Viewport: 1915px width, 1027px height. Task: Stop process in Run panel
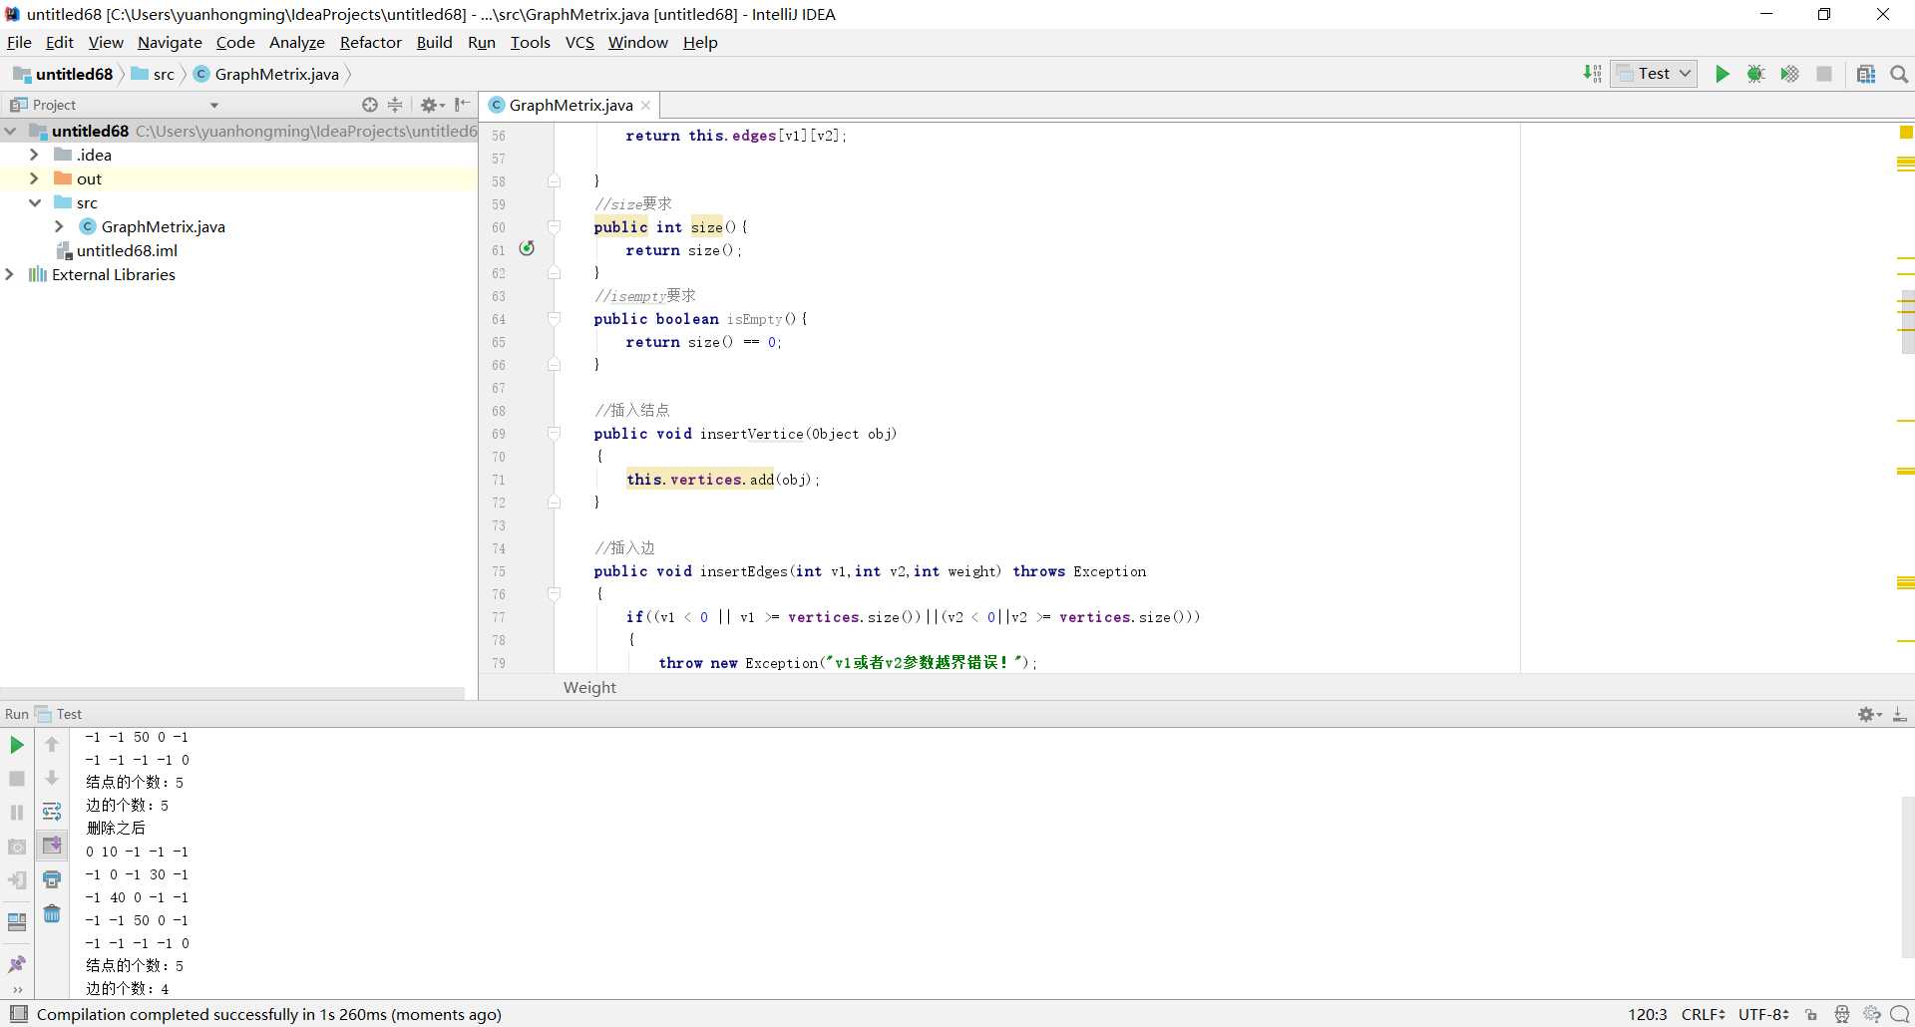pos(17,779)
